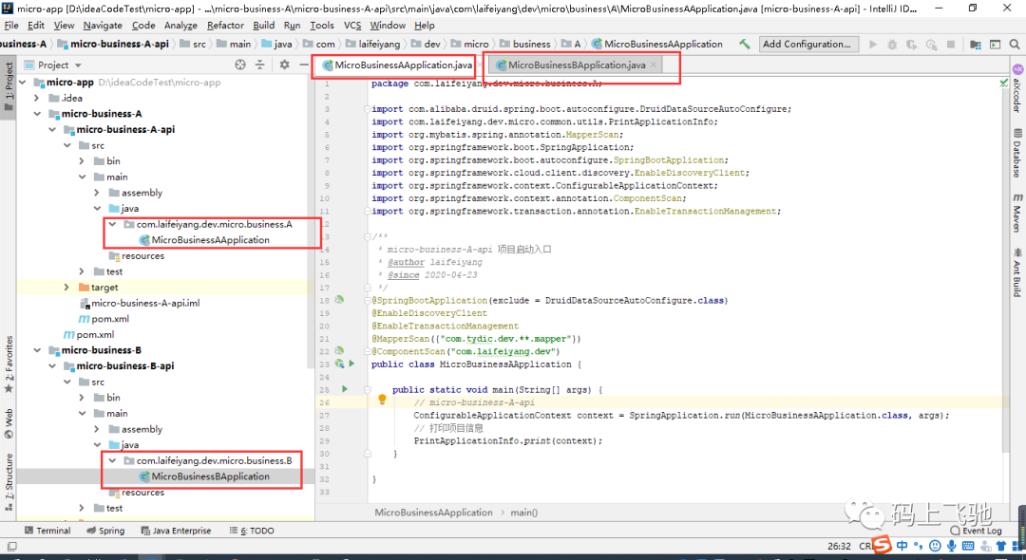Expand the target folder
This screenshot has height=560, width=1026.
66,288
